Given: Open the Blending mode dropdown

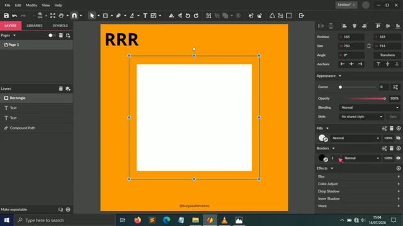Looking at the screenshot, I should coord(370,107).
